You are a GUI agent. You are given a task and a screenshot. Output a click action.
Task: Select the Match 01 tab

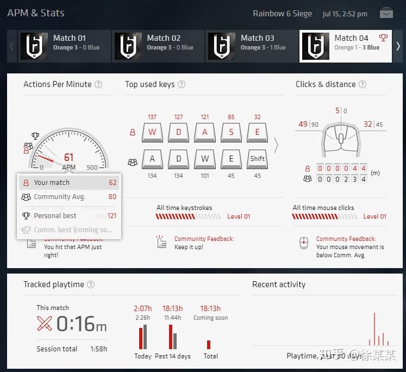[x=64, y=46]
